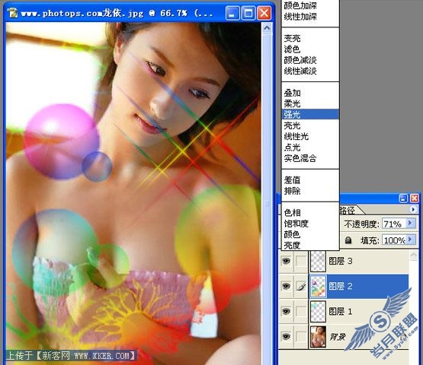Select 图层 2 thumbnail

click(318, 286)
